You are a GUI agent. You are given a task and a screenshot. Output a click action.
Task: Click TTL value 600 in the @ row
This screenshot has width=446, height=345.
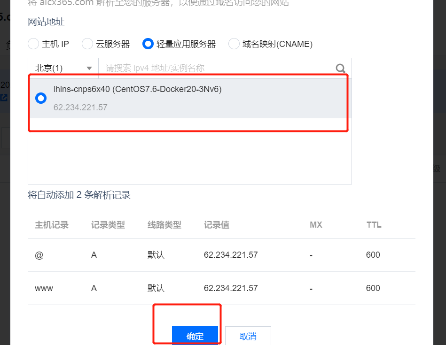(373, 254)
